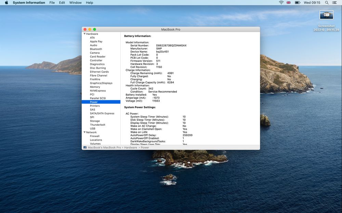Select SAS in the sidebar

click(92, 109)
